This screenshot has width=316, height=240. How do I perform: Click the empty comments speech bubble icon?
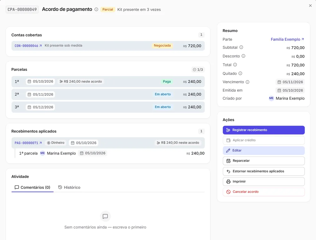click(x=105, y=216)
